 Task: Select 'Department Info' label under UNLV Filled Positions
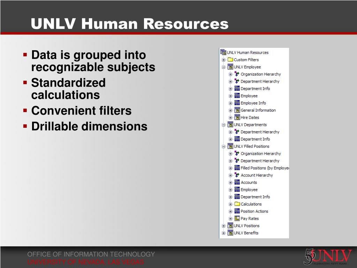click(x=255, y=197)
